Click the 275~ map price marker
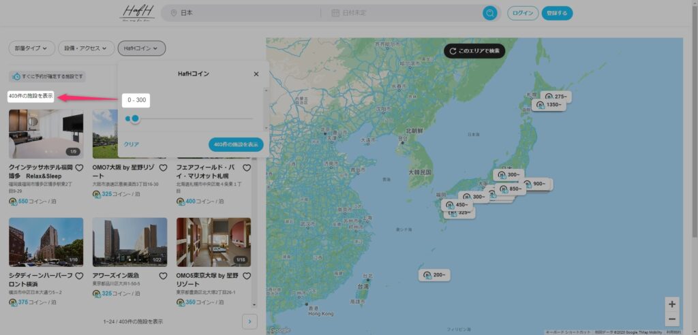698x335 pixels. click(x=556, y=97)
